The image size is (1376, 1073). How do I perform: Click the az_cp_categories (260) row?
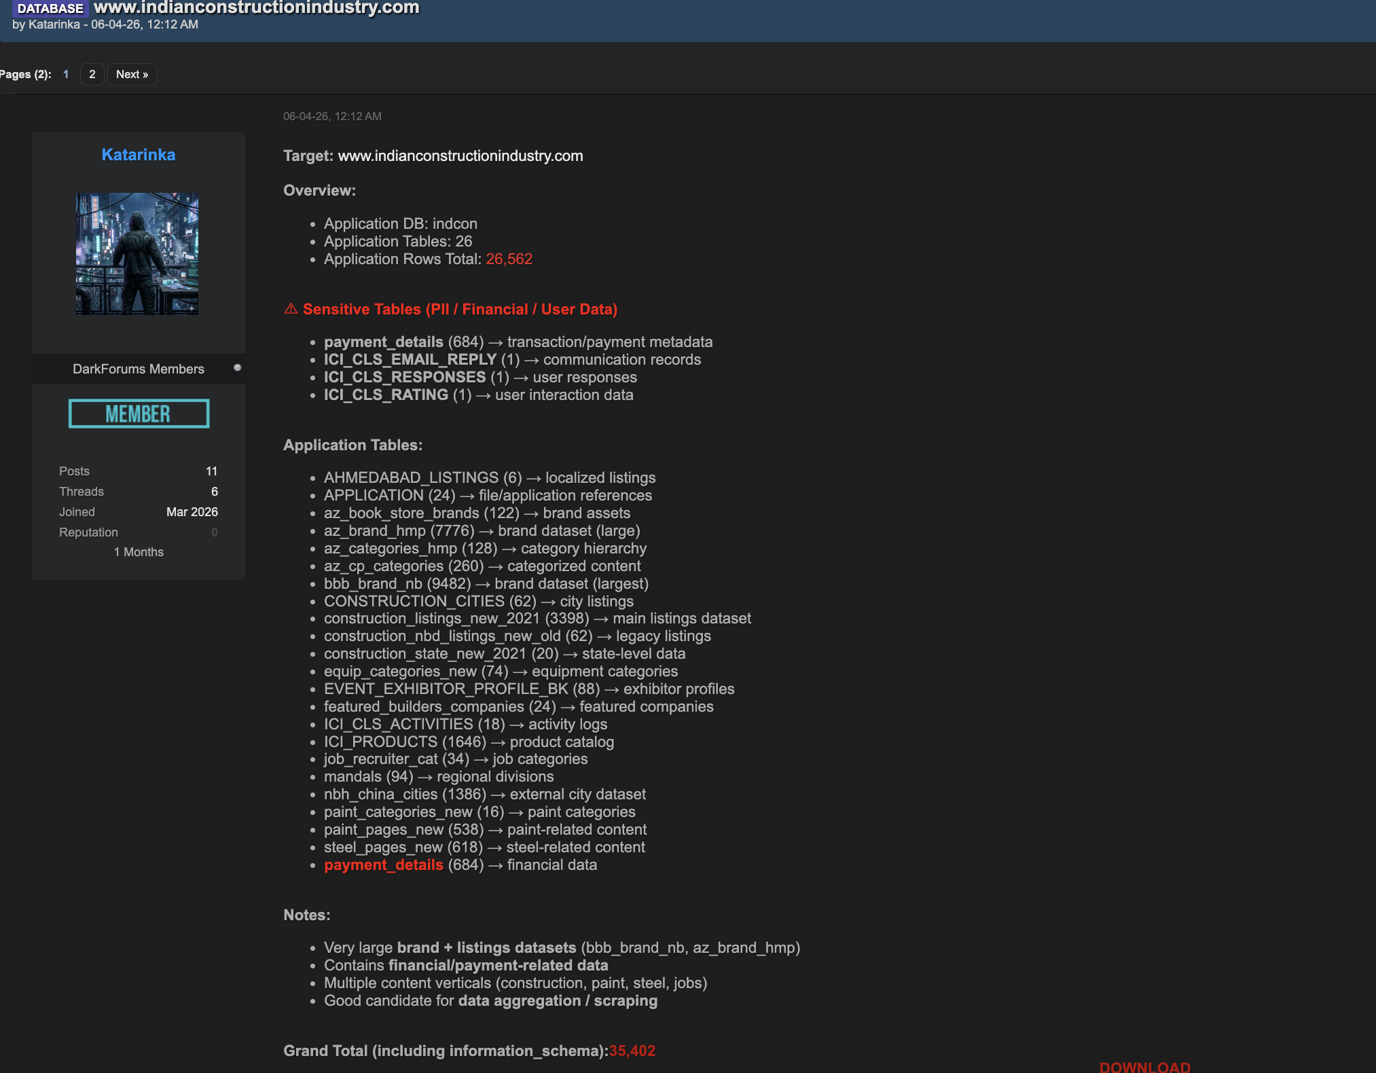coord(482,566)
